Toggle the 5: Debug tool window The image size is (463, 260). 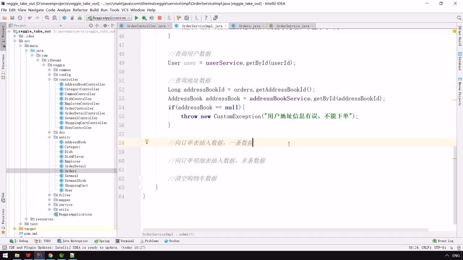19,241
